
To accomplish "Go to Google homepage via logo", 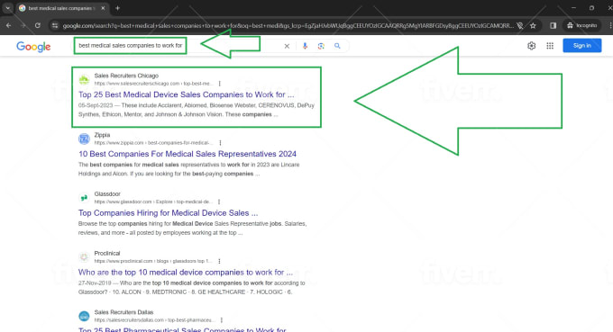I will point(33,47).
